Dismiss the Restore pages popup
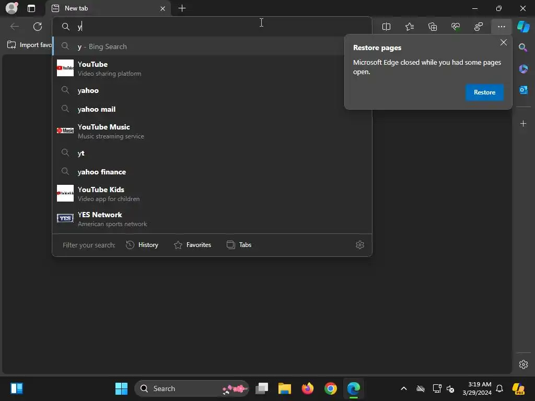The width and height of the screenshot is (535, 401). [503, 43]
